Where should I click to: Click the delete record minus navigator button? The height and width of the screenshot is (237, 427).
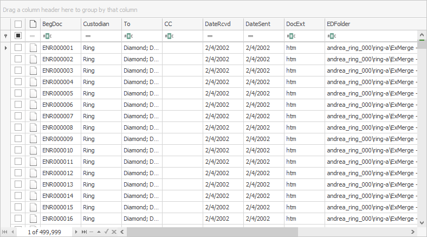click(91, 232)
